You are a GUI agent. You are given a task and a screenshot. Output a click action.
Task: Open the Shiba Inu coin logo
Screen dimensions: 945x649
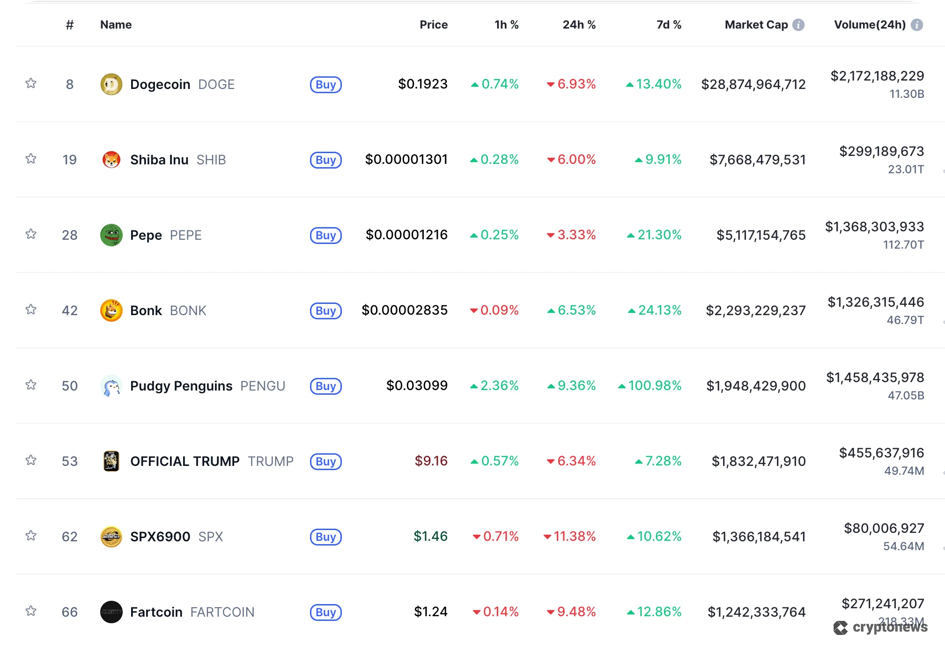pyautogui.click(x=111, y=160)
